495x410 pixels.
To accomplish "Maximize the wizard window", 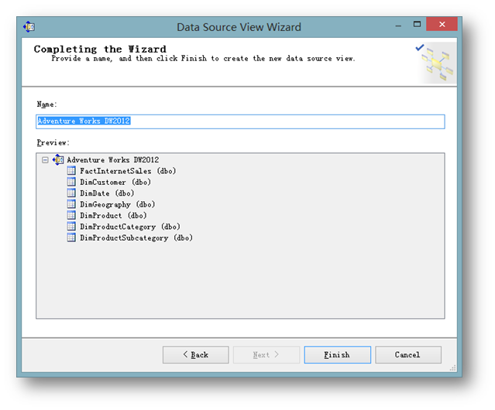I will (418, 25).
